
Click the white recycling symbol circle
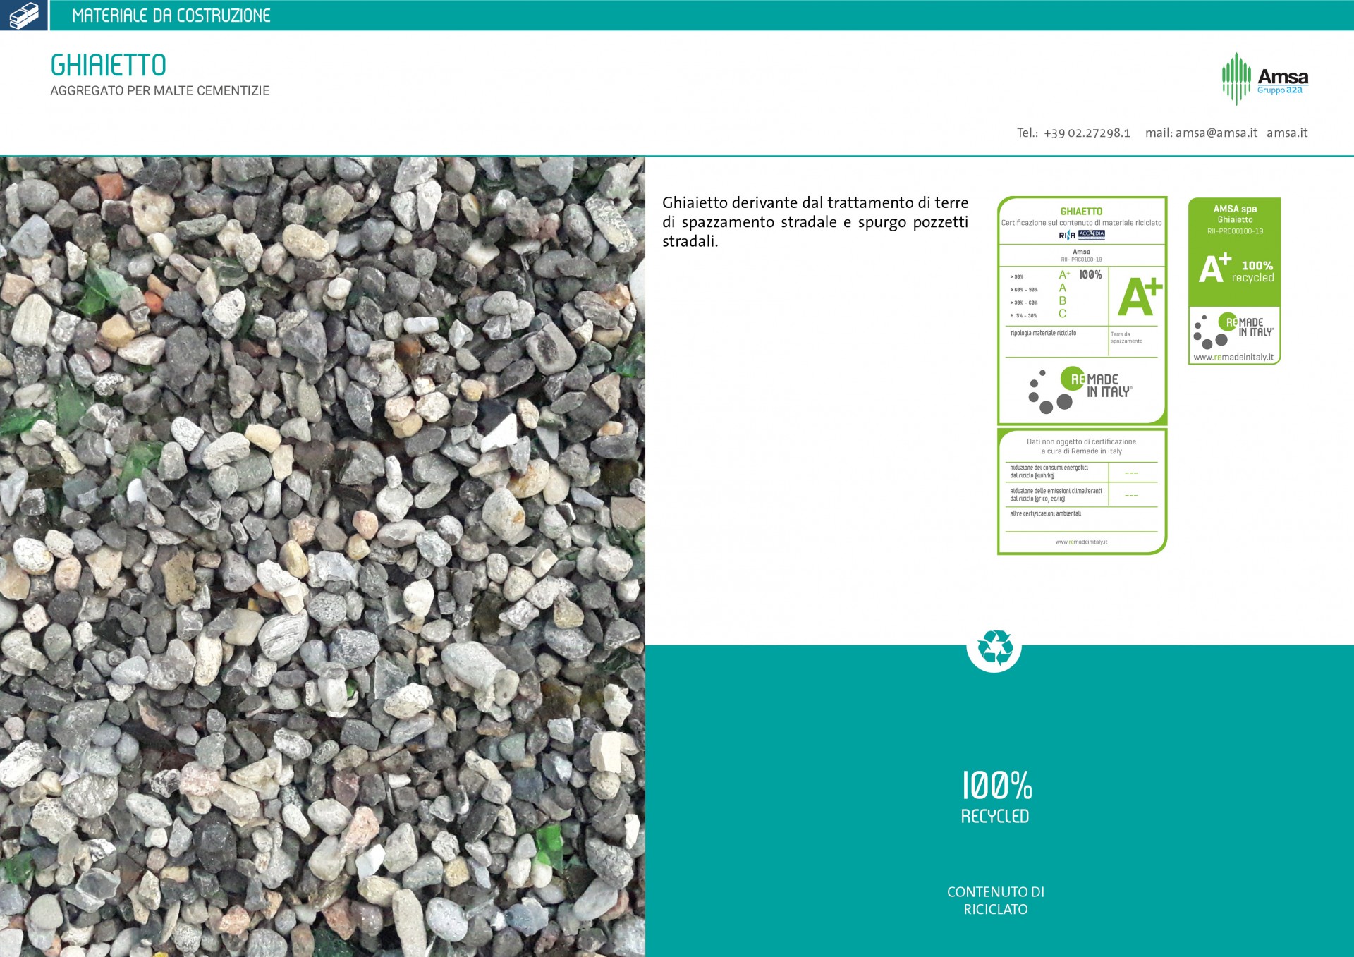(994, 647)
